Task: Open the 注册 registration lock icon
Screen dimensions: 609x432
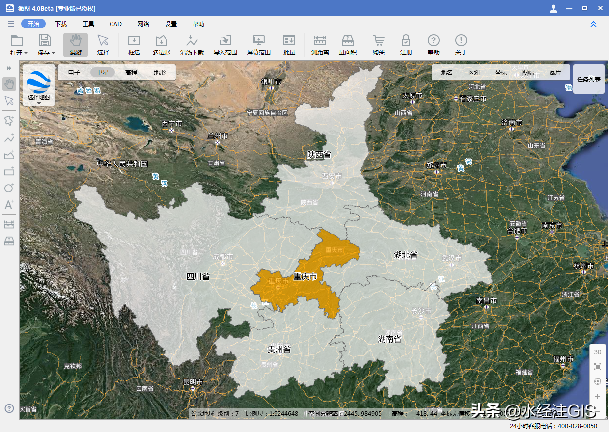Action: point(406,45)
